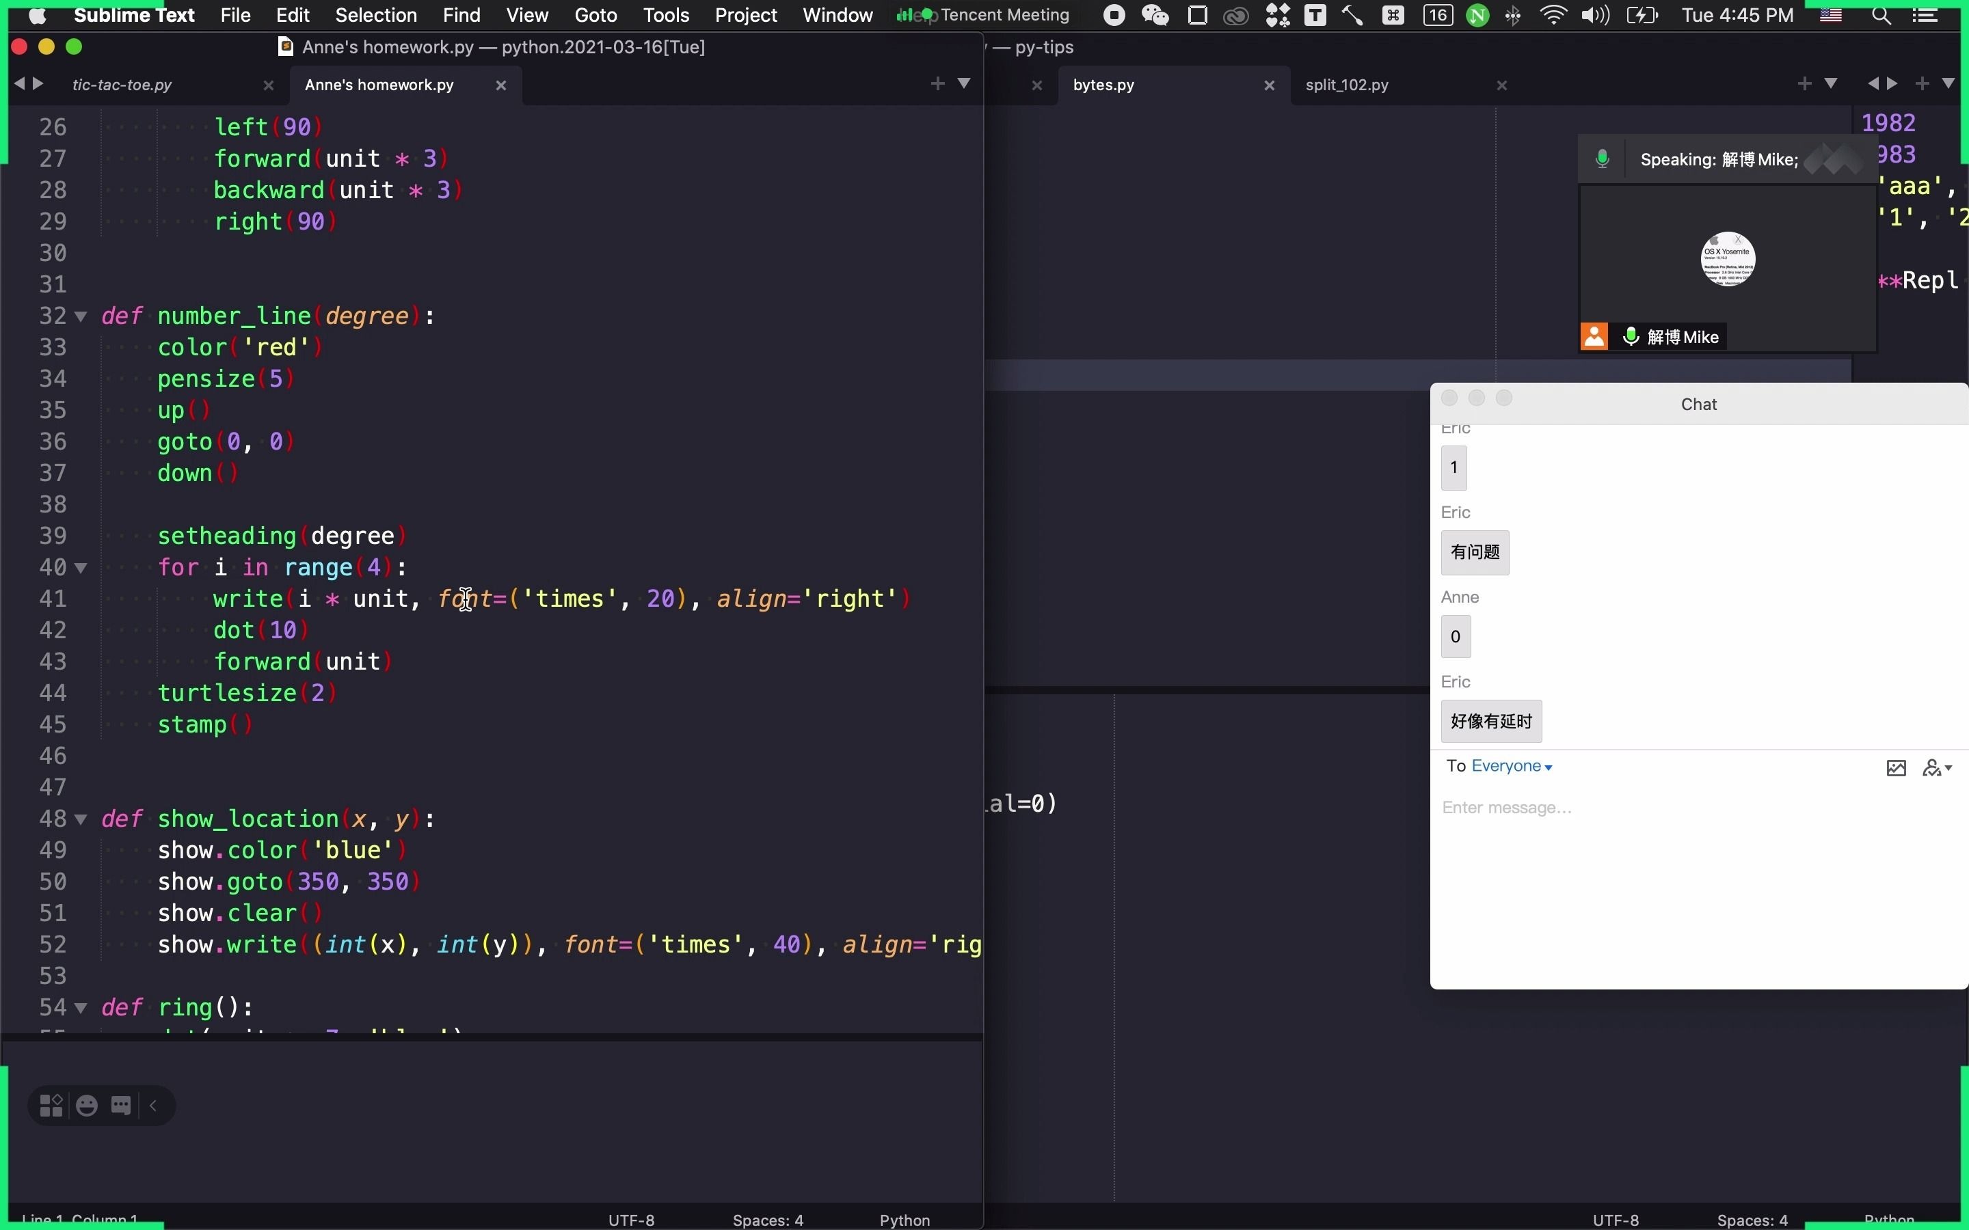Viewport: 1969px width, 1230px height.
Task: Collapse the show_location function at line 48
Action: tap(81, 819)
